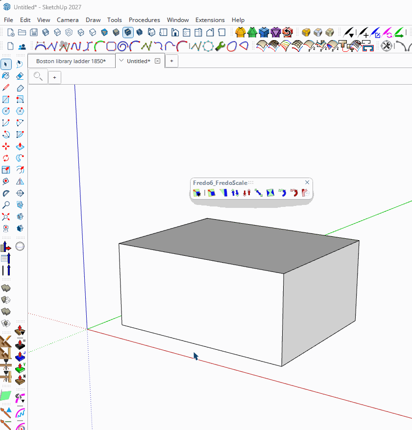Viewport: 412px width, 430px height.
Task: Close the Untitled document tab
Action: coord(157,61)
